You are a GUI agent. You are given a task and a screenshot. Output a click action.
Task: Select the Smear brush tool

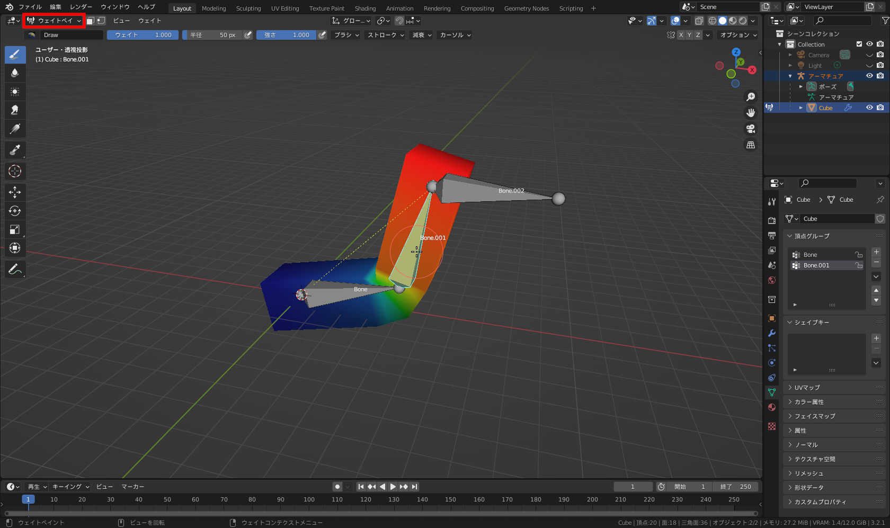click(x=15, y=110)
